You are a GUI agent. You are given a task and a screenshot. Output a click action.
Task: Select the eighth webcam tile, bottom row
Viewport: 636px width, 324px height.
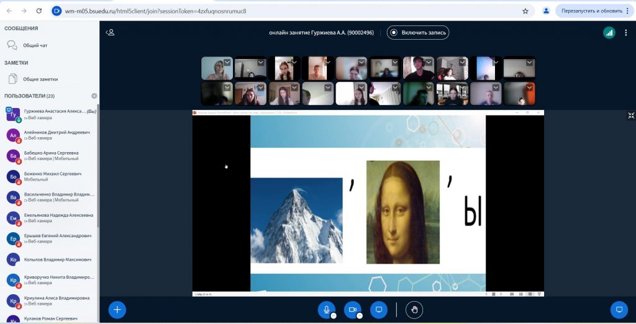(452, 93)
